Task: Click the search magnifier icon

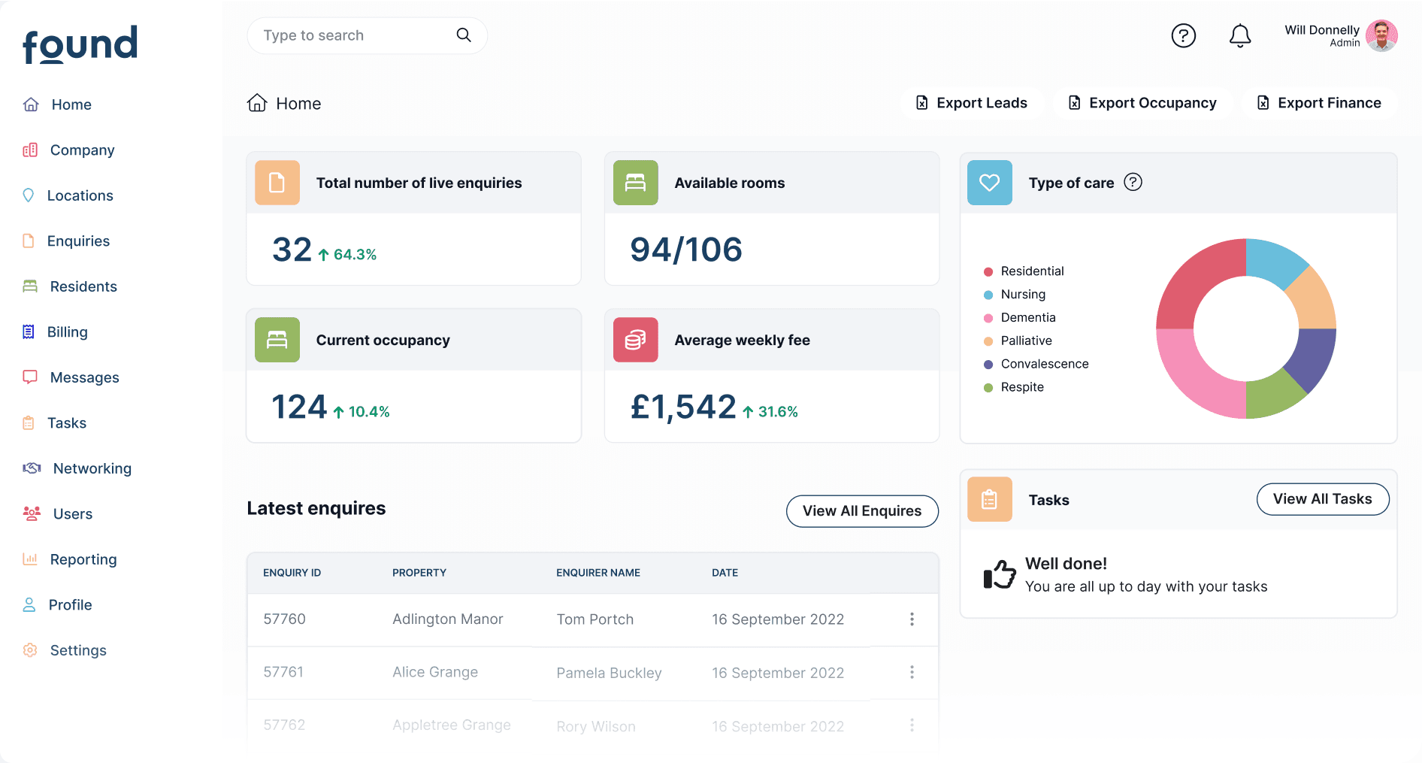Action: (x=463, y=35)
